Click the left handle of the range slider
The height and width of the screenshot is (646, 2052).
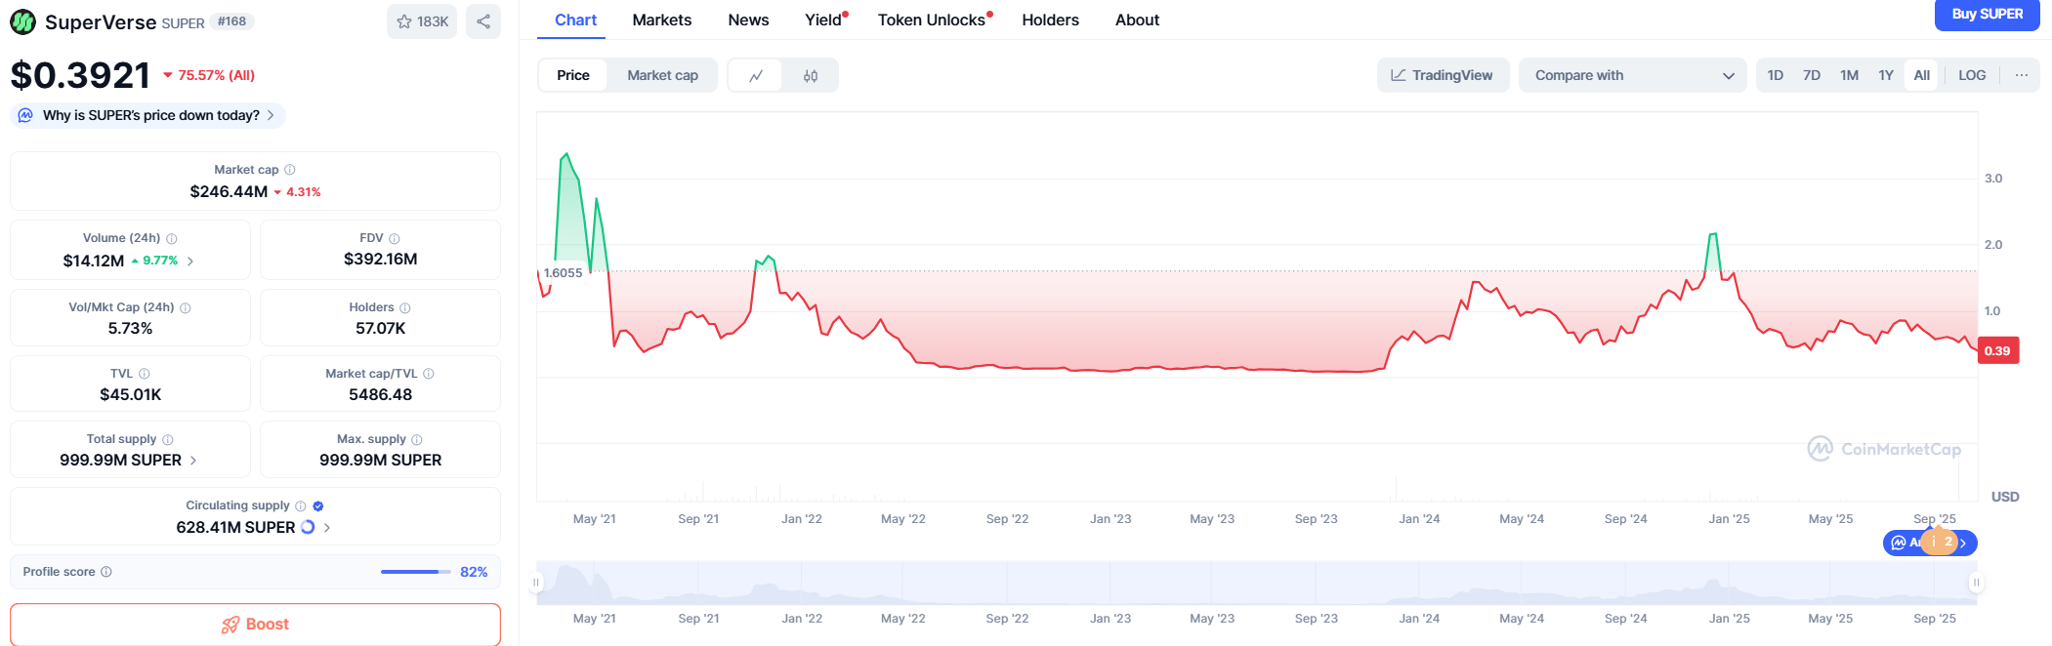click(535, 583)
